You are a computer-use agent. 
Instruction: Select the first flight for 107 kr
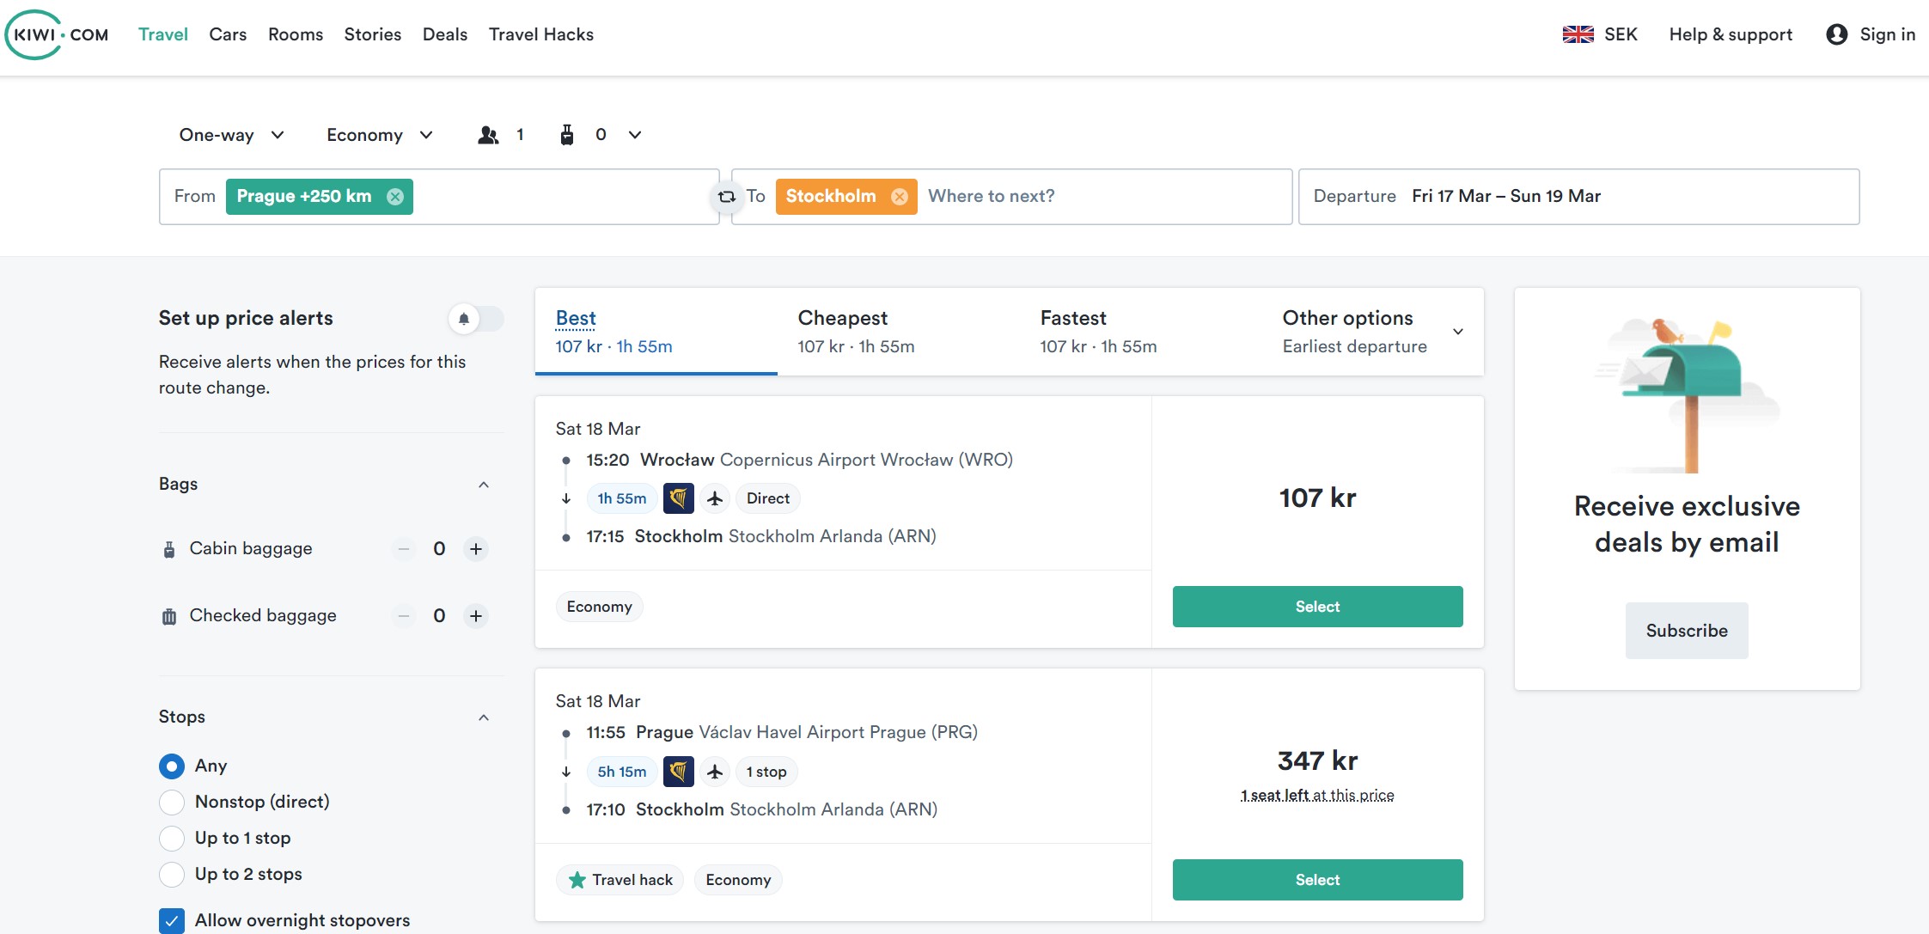1317,606
